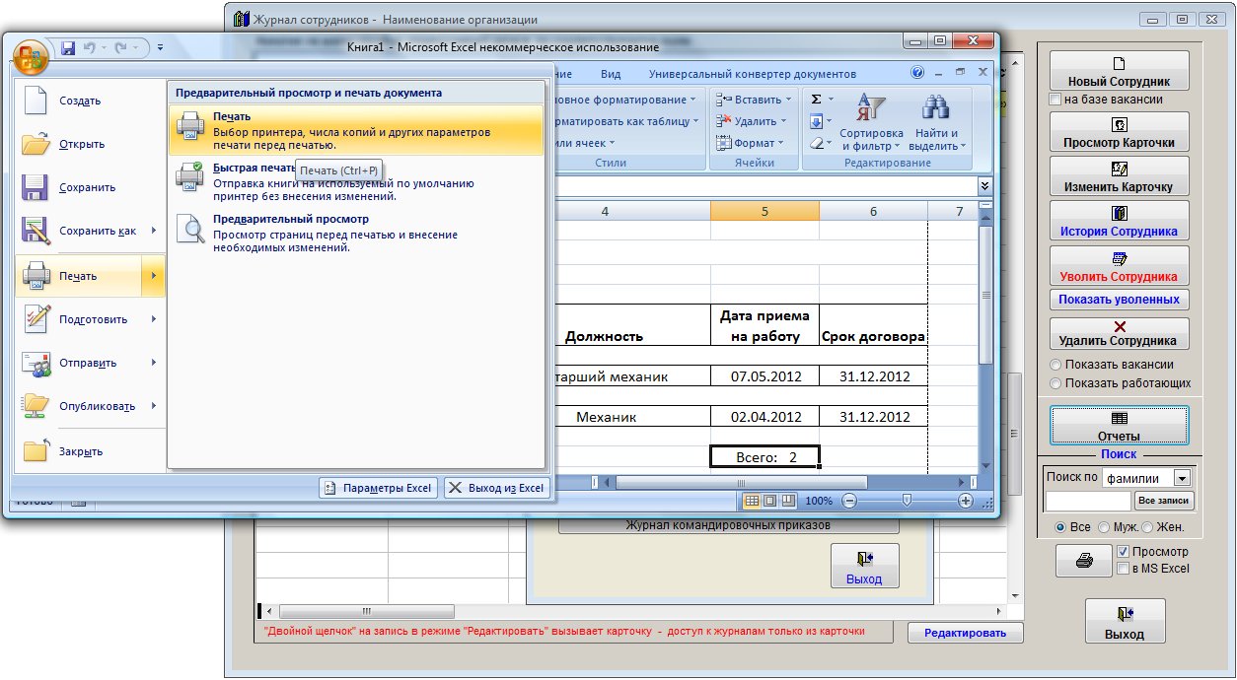The width and height of the screenshot is (1237, 680).
Task: Open the Вид ribbon tab
Action: [x=611, y=74]
